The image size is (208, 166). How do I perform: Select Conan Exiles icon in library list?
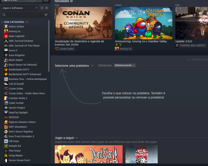pos(6,89)
